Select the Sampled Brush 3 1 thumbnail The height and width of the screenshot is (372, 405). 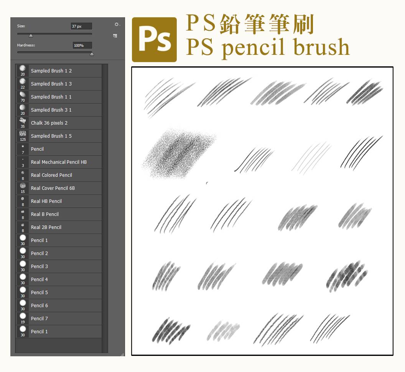point(23,110)
